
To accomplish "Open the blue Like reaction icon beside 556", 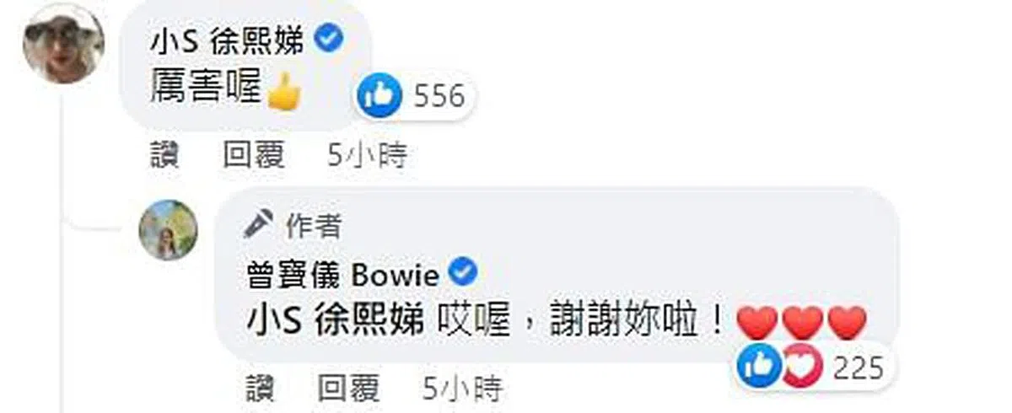I will point(379,96).
